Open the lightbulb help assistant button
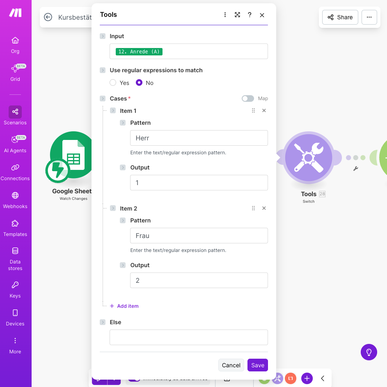Viewport: 387px width, 387px height. [369, 352]
